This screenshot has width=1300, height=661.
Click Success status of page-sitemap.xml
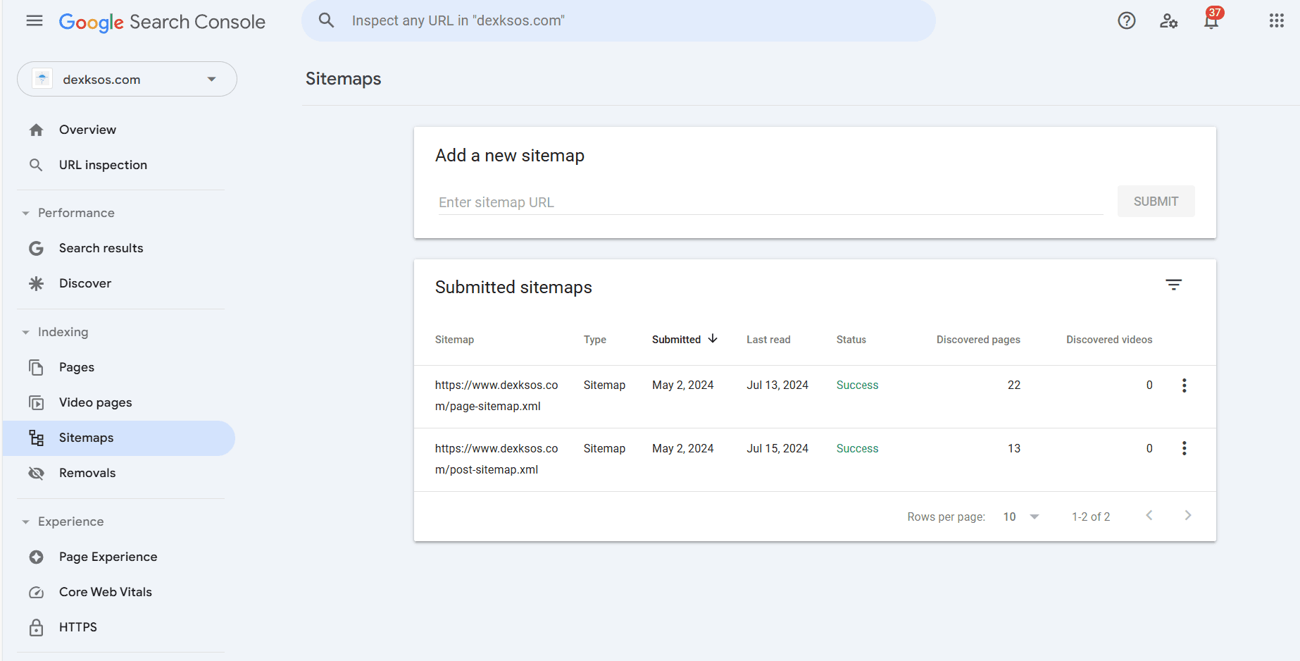coord(857,385)
